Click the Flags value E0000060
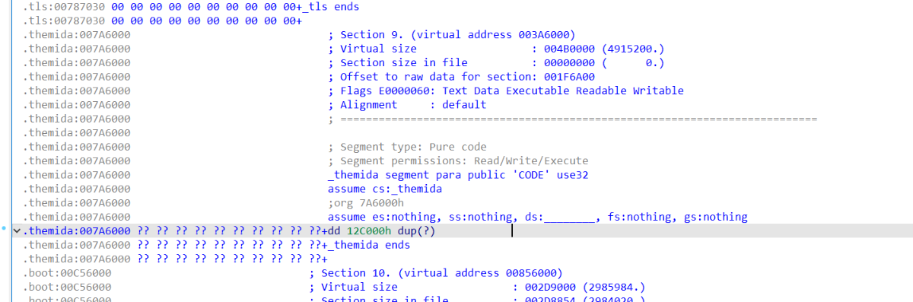This screenshot has width=913, height=302. [404, 91]
